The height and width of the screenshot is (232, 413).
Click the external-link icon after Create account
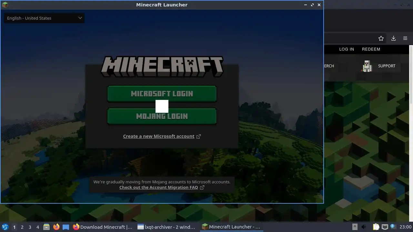[x=198, y=136]
